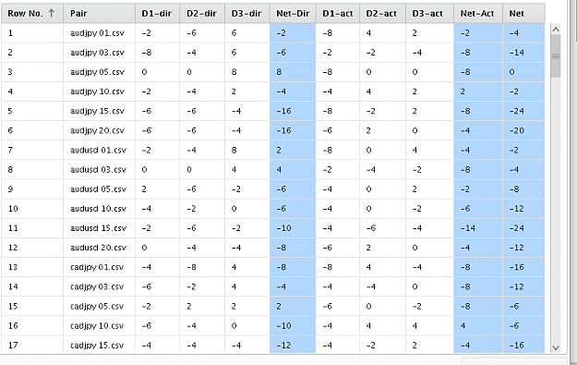Click the D2-act column header
The width and height of the screenshot is (577, 365).
click(382, 13)
